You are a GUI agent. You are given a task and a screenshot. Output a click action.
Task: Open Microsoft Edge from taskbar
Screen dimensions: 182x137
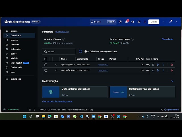click(x=50, y=116)
